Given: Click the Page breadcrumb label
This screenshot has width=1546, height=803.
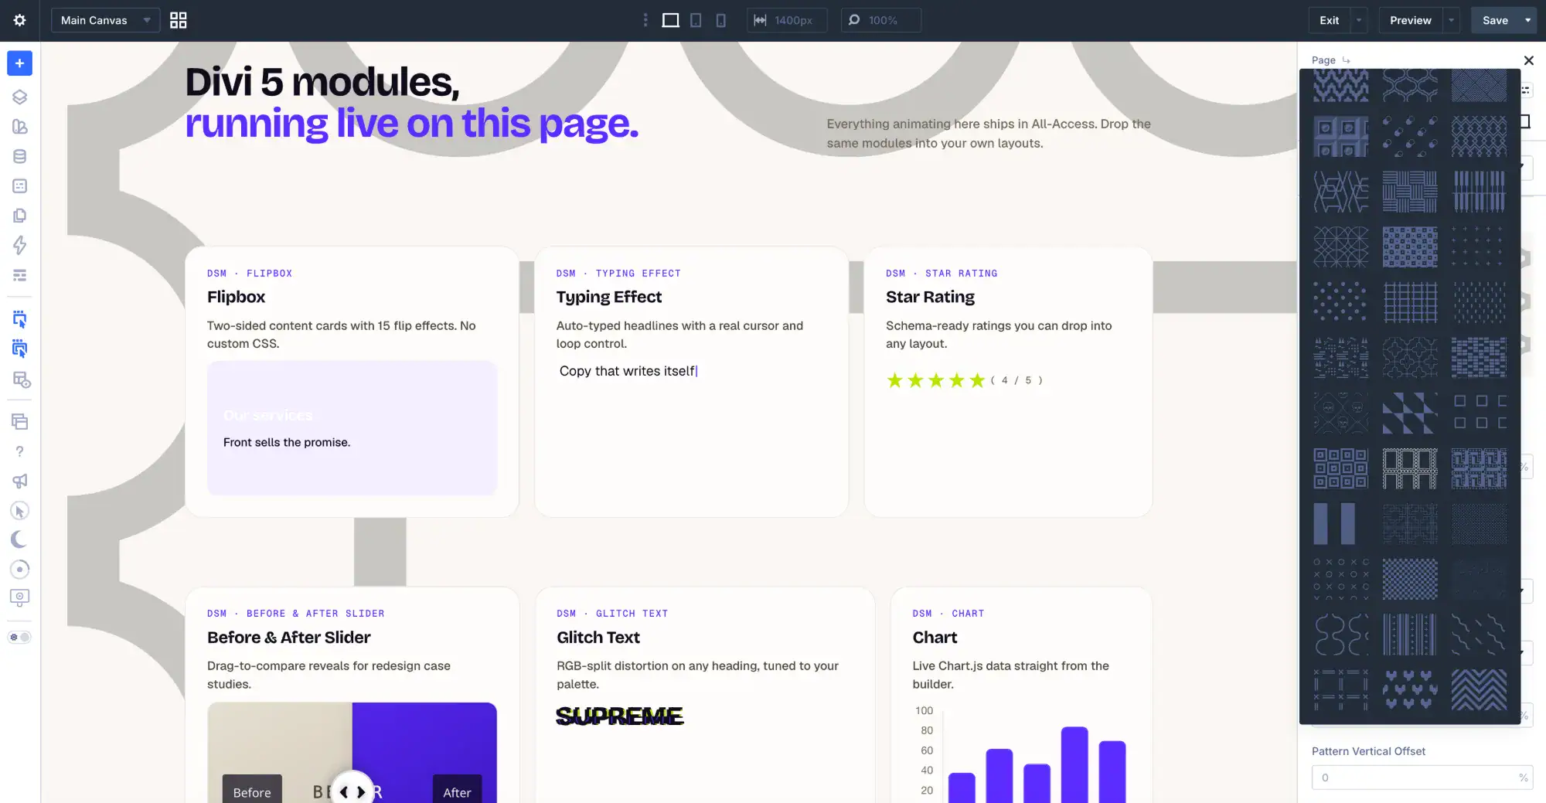Looking at the screenshot, I should click(1323, 60).
